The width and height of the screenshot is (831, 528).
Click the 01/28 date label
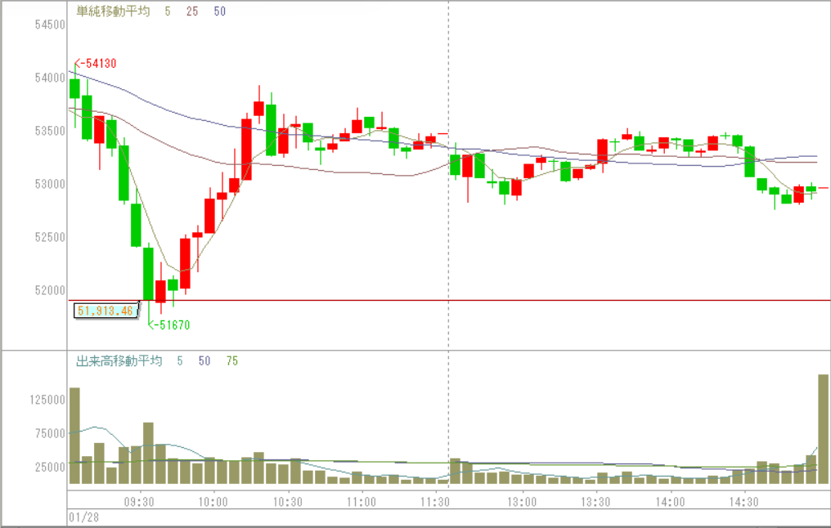[x=83, y=517]
